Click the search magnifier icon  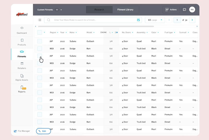click(49, 20)
